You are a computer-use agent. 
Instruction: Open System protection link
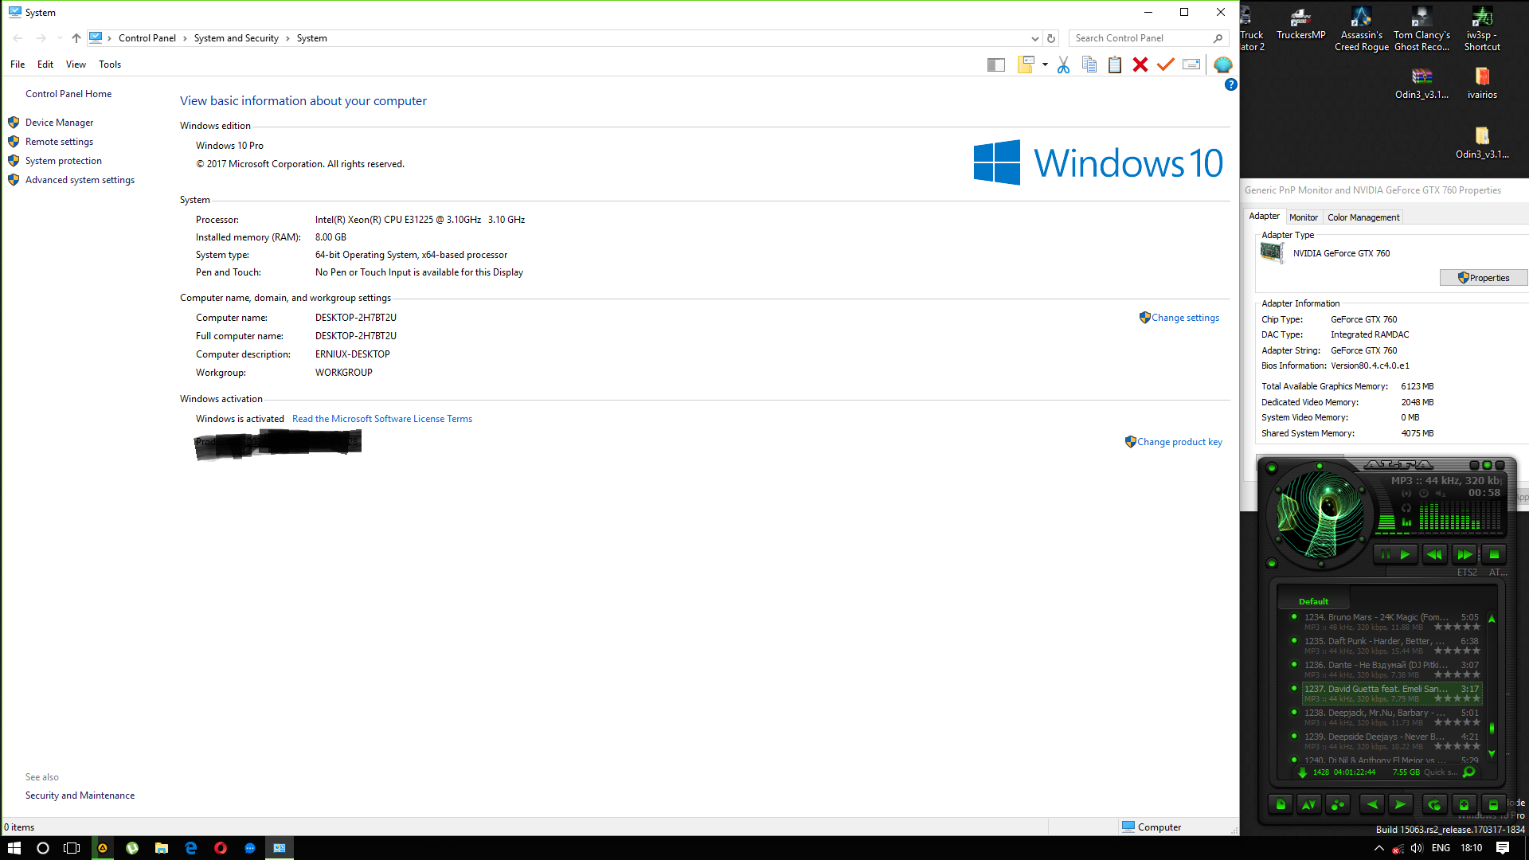tap(64, 161)
